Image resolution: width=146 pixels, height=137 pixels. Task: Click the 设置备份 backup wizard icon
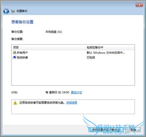[13, 11]
